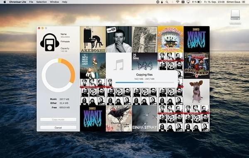Viewport: 249px width, 158px height.
Task: Open the Help menu
Action: tap(64, 2)
